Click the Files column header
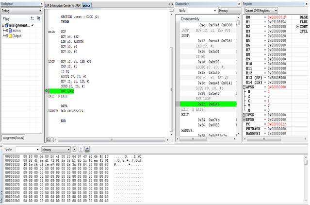The height and width of the screenshot is (205, 310). tap(15, 19)
